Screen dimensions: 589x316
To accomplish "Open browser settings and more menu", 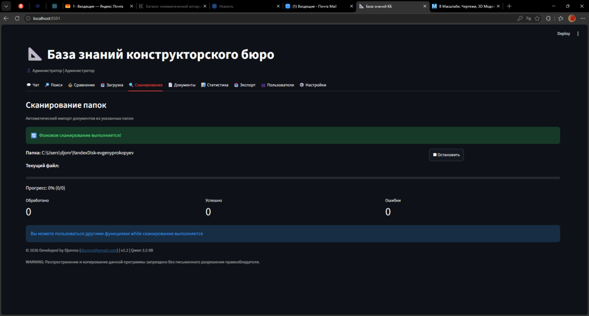I will pyautogui.click(x=582, y=18).
